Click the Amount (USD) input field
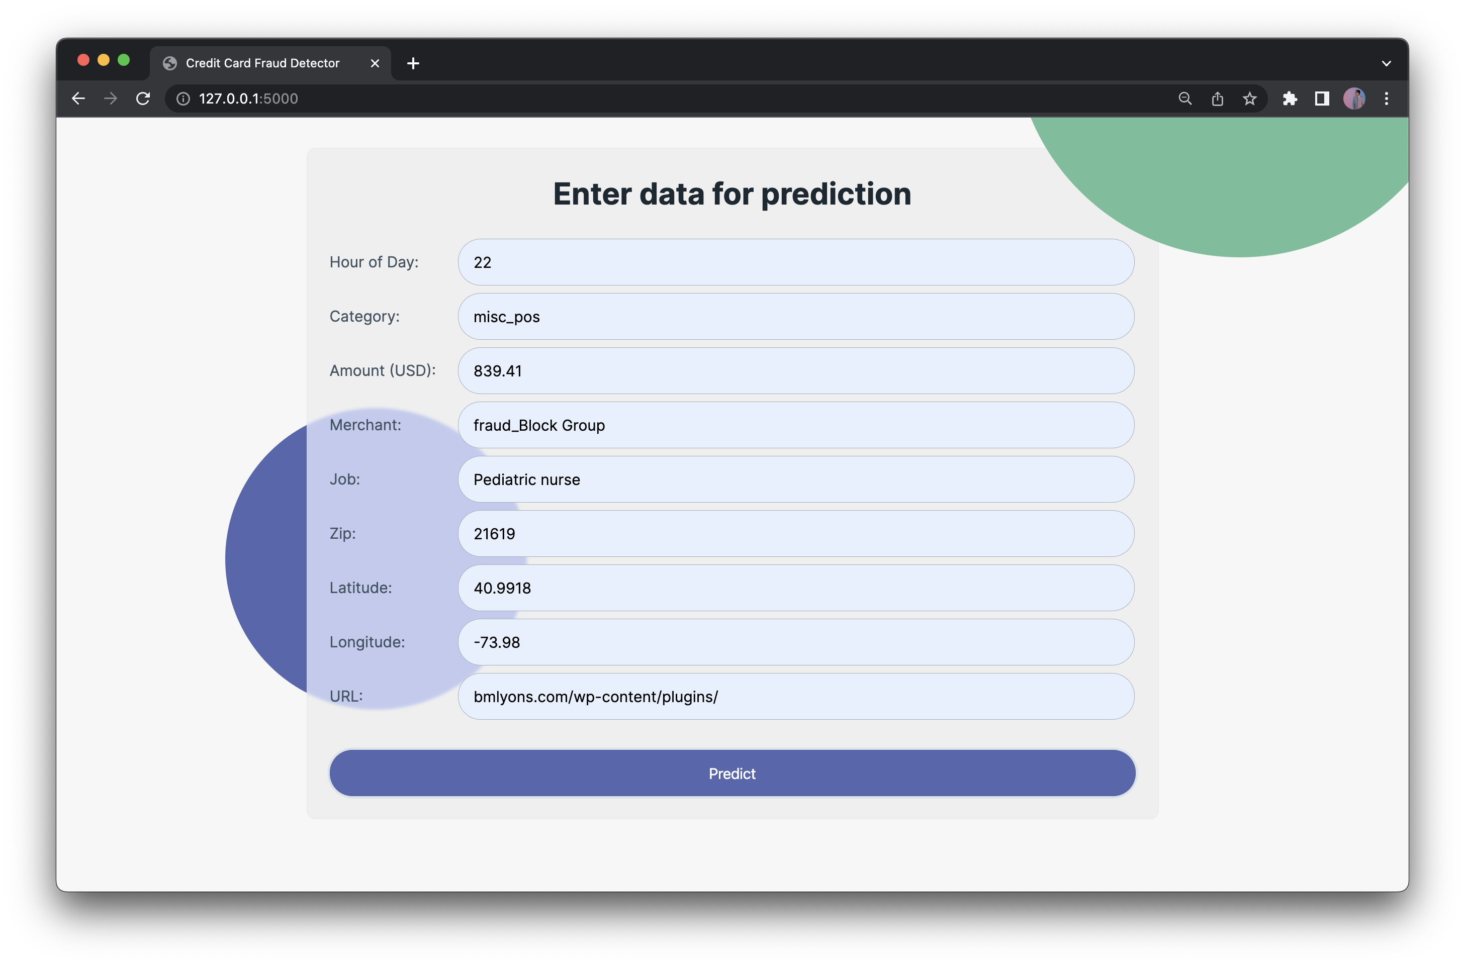 796,370
